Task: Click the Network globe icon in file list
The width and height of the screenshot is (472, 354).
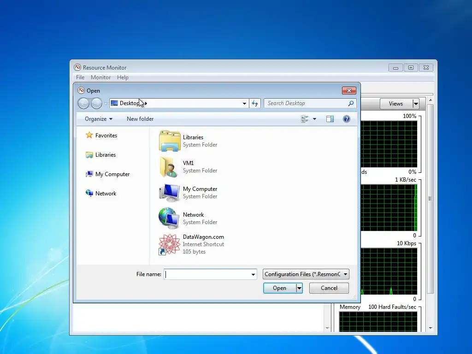Action: [x=169, y=218]
